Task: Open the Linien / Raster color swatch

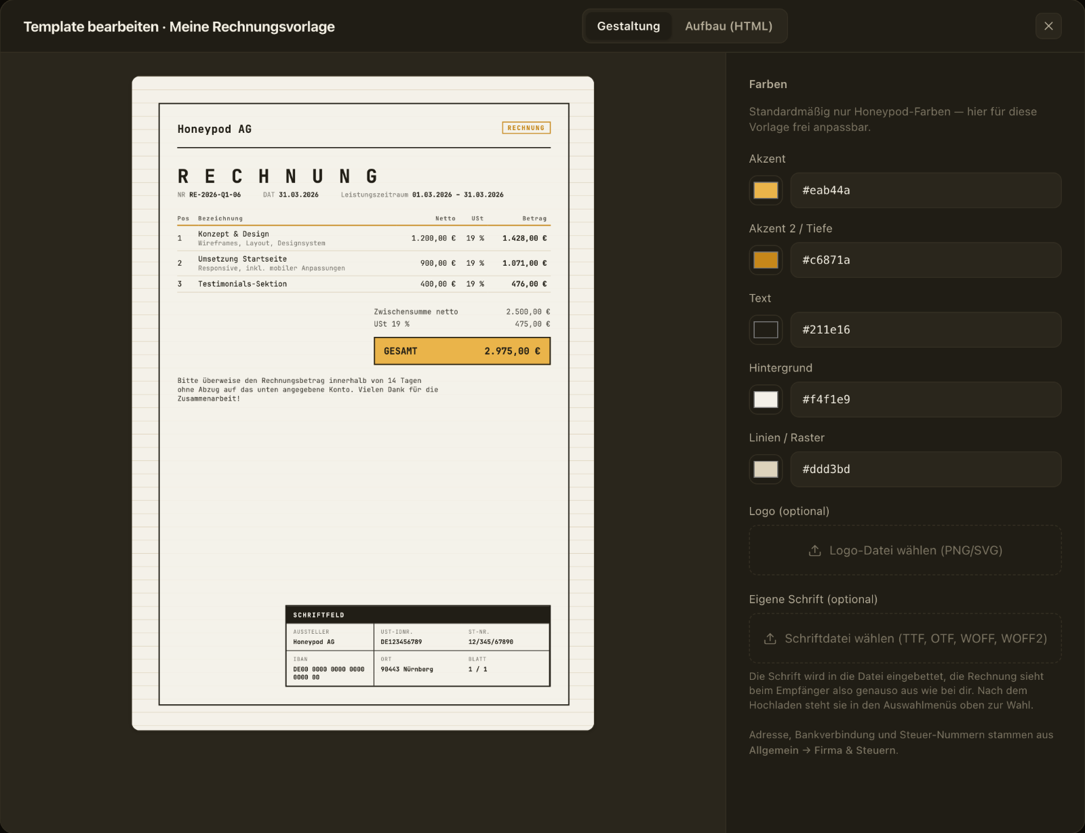Action: (x=766, y=469)
